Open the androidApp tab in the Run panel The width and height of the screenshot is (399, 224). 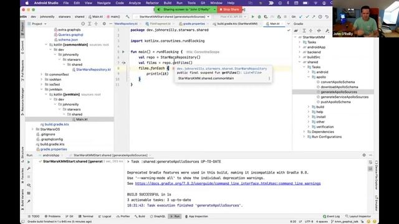click(50, 155)
